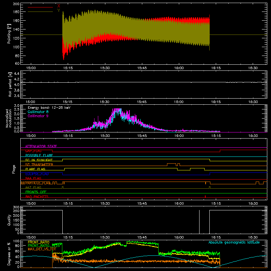Click the POSSIBLE_FLARE label
Viewport: 271px width, 271px height.
pos(39,155)
